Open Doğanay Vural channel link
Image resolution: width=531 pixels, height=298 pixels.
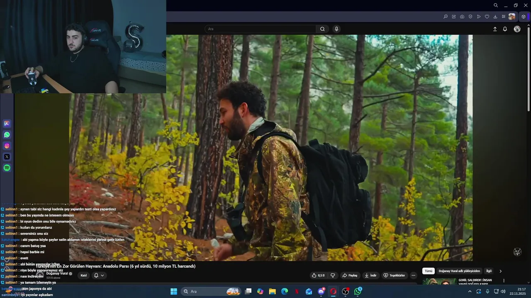pyautogui.click(x=57, y=274)
